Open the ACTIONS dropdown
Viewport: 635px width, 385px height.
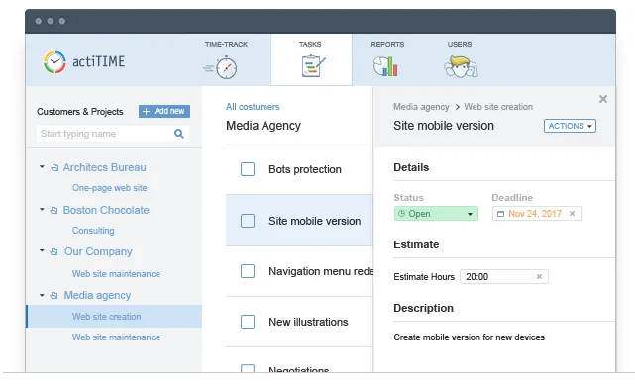(570, 126)
